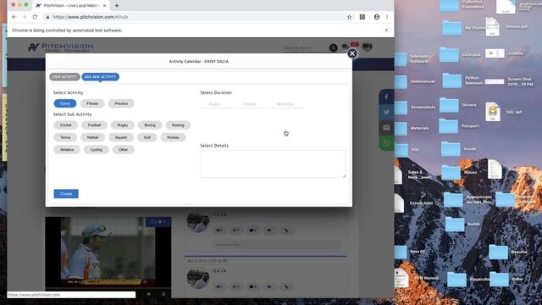This screenshot has height=305, width=542.
Task: Choose Rowing as the sub activity
Action: point(178,125)
